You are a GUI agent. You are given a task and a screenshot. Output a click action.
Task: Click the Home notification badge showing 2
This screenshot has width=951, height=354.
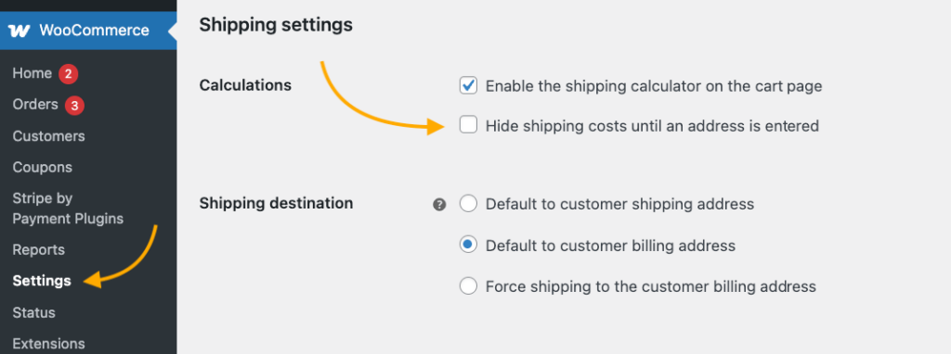(x=69, y=74)
